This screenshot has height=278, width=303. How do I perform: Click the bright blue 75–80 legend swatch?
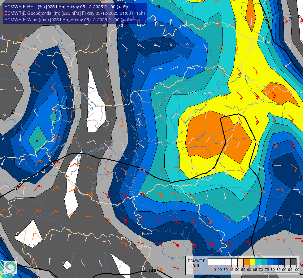270,262
